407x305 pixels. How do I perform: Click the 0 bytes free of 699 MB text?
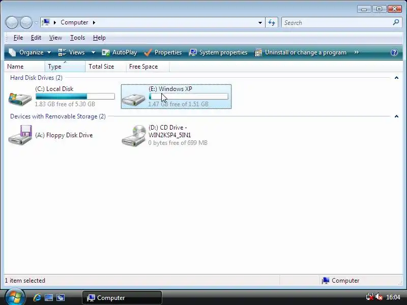178,143
